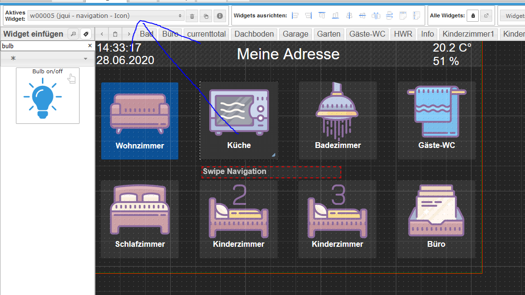This screenshot has height=295, width=525.
Task: Lock all widgets with padlock icon
Action: pos(473,16)
